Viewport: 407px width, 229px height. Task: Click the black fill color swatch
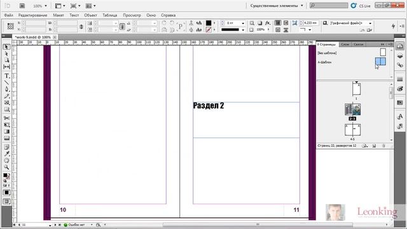point(209,23)
